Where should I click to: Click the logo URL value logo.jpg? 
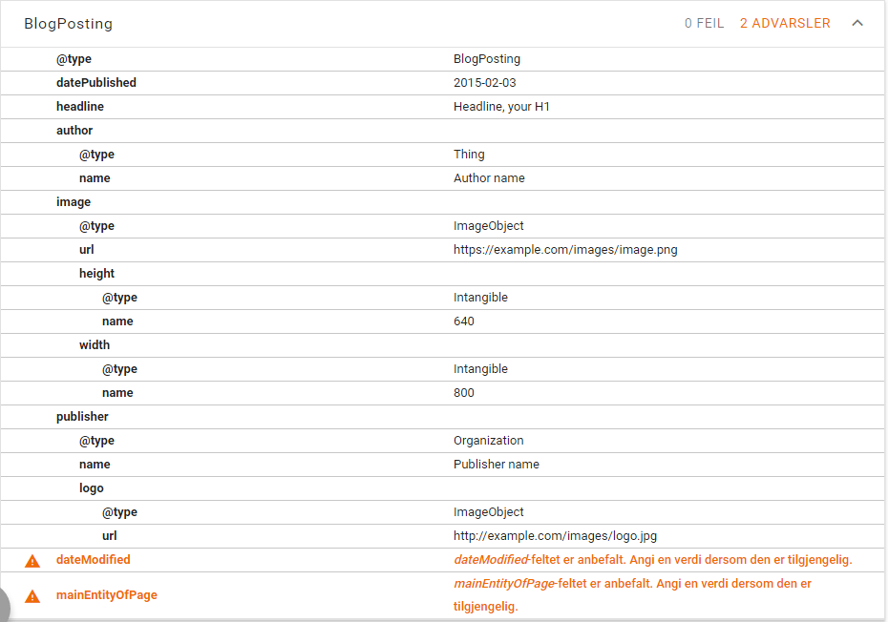coord(555,536)
